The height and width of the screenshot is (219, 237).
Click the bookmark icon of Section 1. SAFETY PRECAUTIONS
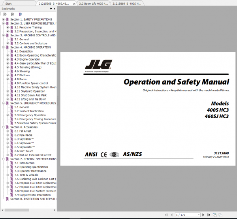point(7,19)
